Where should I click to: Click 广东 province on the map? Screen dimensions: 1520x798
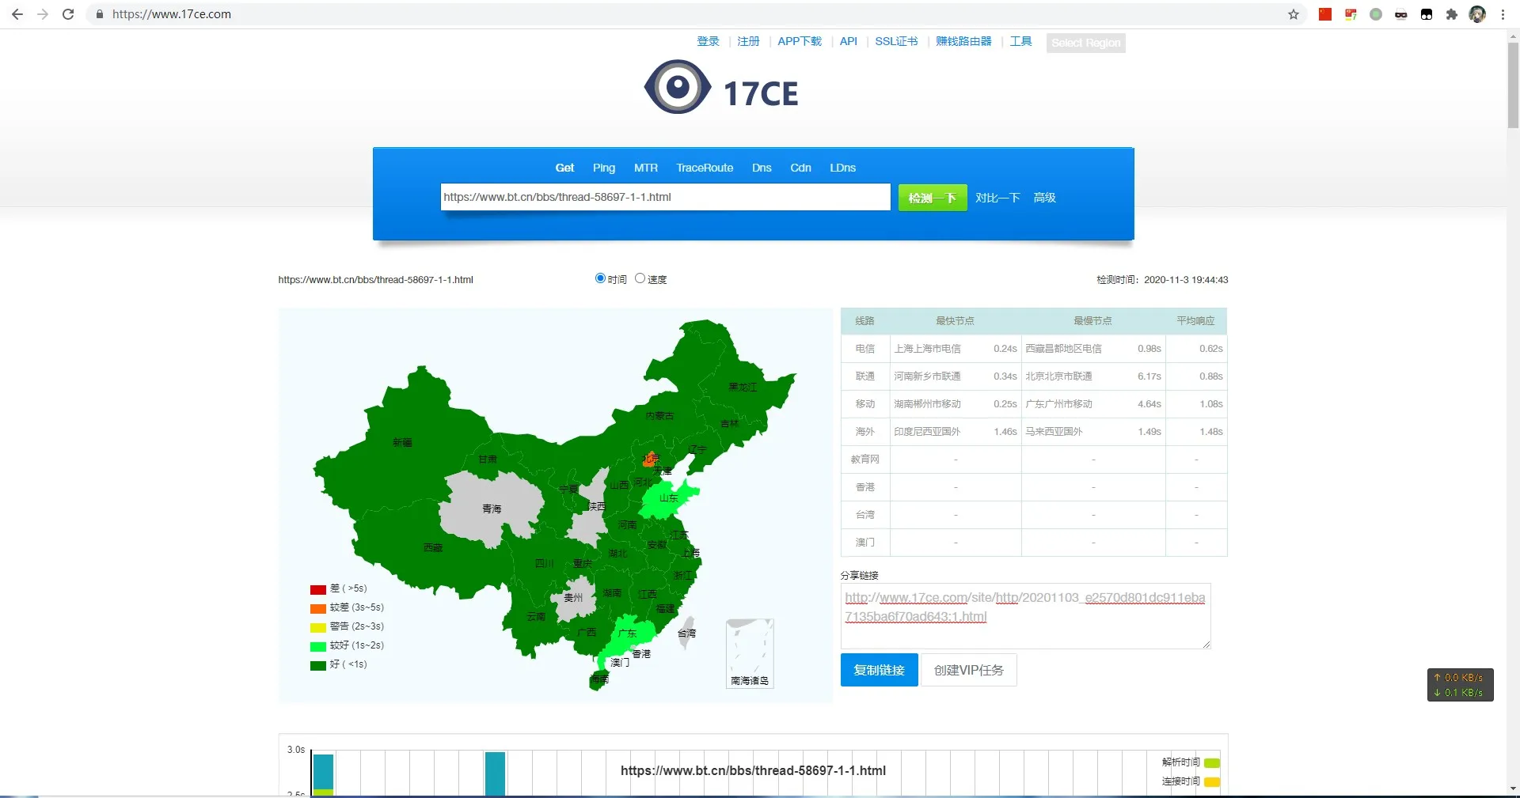click(627, 633)
